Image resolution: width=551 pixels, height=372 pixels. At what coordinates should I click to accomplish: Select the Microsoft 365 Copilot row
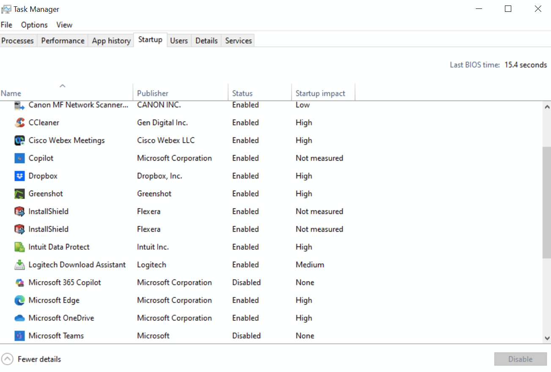coord(271,282)
